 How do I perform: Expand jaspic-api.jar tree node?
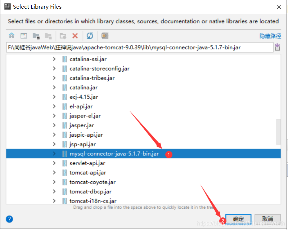coord(54,135)
